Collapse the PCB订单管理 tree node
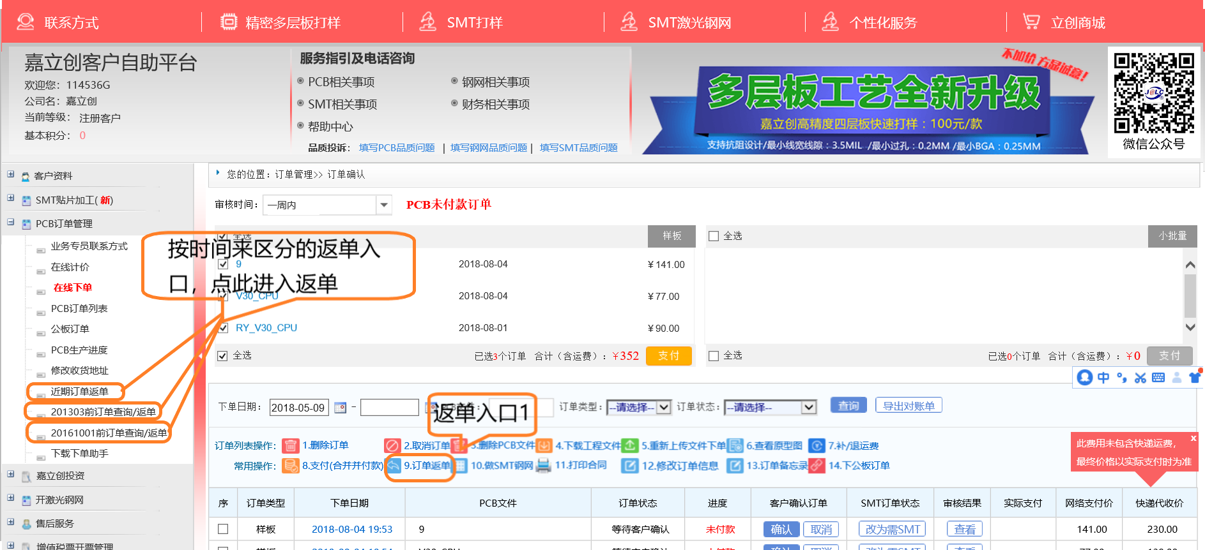This screenshot has height=550, width=1205. pyautogui.click(x=11, y=222)
